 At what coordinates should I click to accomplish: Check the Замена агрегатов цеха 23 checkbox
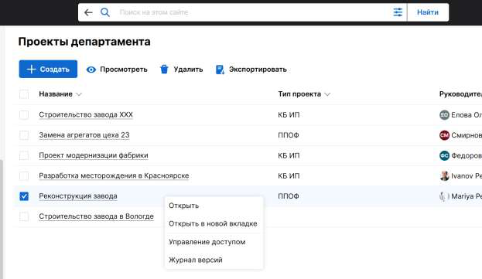pyautogui.click(x=24, y=135)
